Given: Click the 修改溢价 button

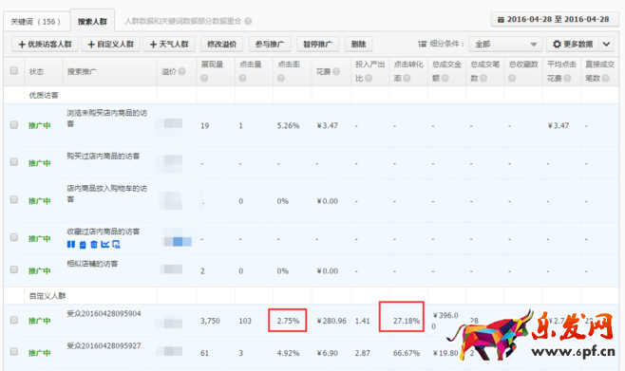Looking at the screenshot, I should click(x=221, y=45).
